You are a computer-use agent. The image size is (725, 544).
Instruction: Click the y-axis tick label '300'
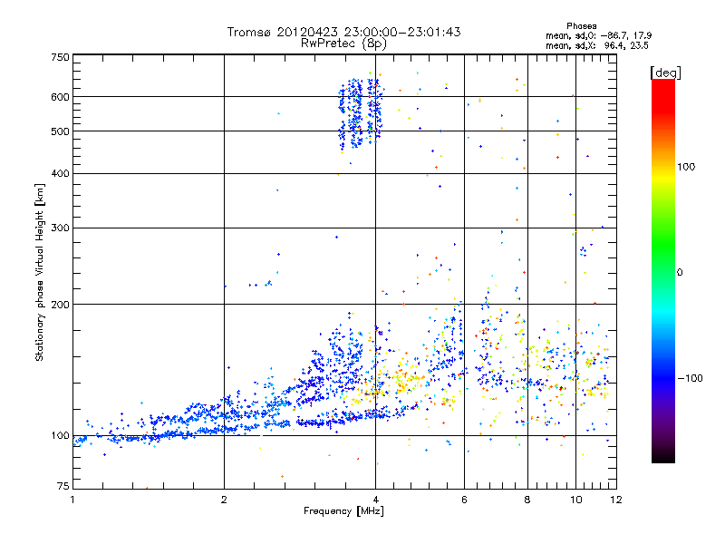pyautogui.click(x=60, y=228)
